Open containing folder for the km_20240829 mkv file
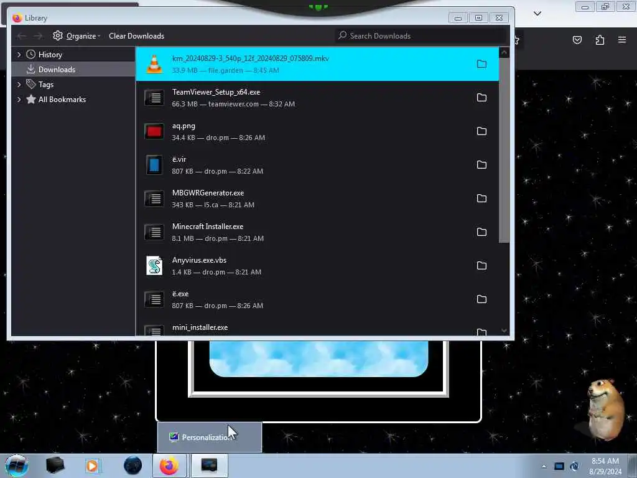The height and width of the screenshot is (478, 637). (x=481, y=64)
